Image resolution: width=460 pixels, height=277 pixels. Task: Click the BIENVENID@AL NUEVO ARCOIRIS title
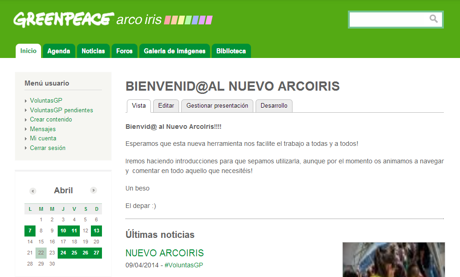pyautogui.click(x=233, y=87)
